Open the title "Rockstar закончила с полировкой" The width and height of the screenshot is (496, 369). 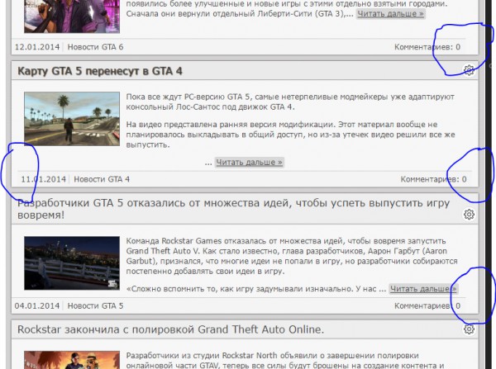[170, 329]
